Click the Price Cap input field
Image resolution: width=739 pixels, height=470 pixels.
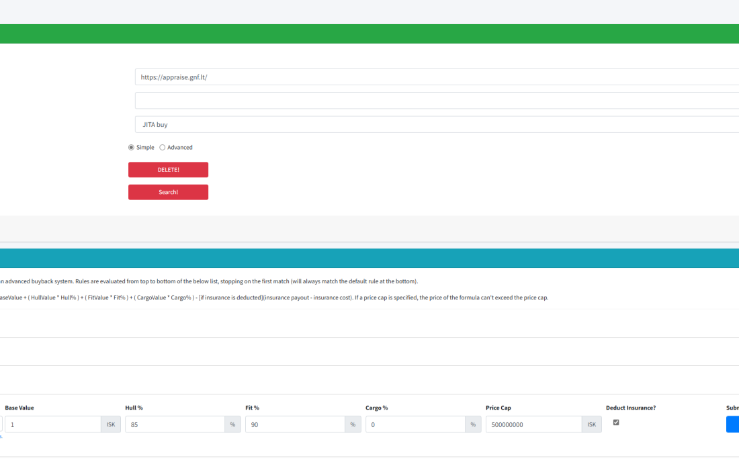point(533,424)
